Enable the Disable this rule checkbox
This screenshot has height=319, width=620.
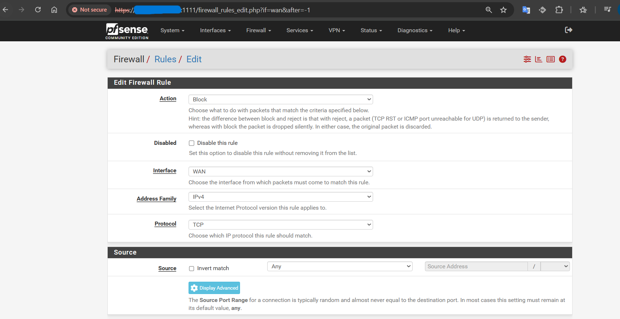tap(191, 143)
